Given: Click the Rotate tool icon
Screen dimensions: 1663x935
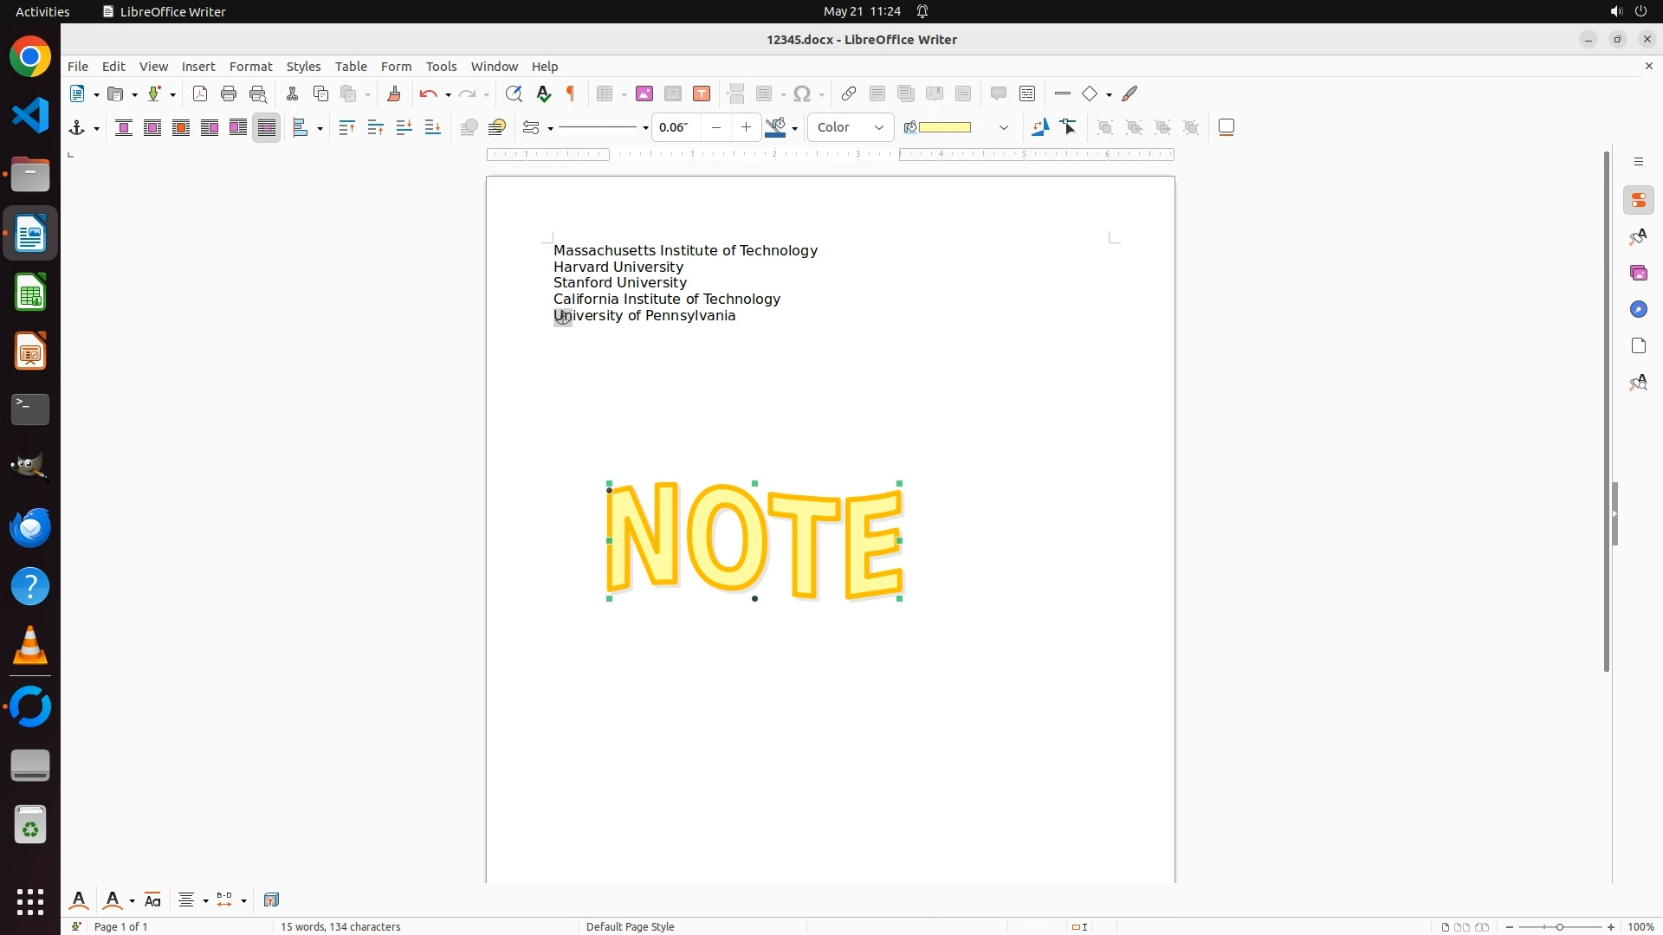Looking at the screenshot, I should (x=1040, y=127).
